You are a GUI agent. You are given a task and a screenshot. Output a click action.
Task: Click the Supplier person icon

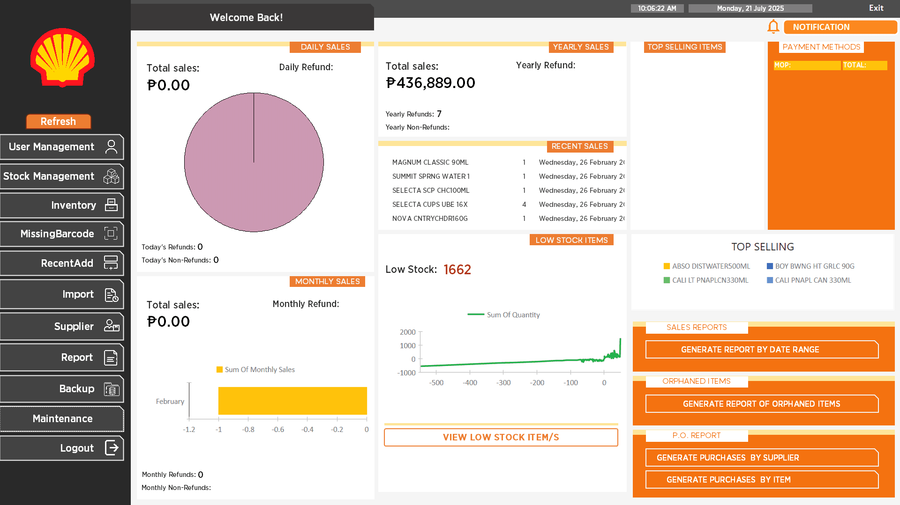(x=112, y=326)
